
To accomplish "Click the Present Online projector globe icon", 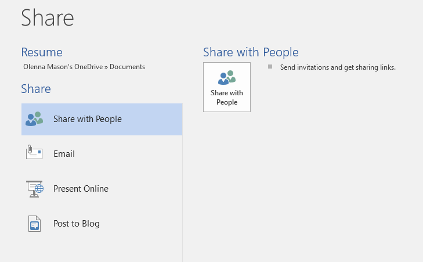I will (x=34, y=189).
